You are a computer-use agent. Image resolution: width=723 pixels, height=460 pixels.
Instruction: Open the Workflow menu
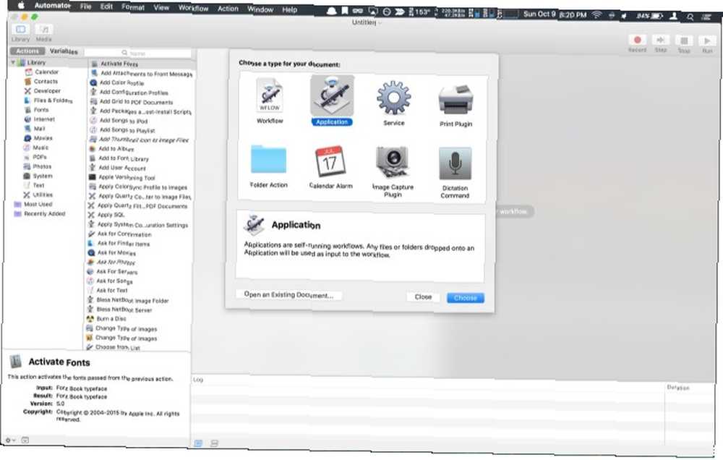point(193,8)
